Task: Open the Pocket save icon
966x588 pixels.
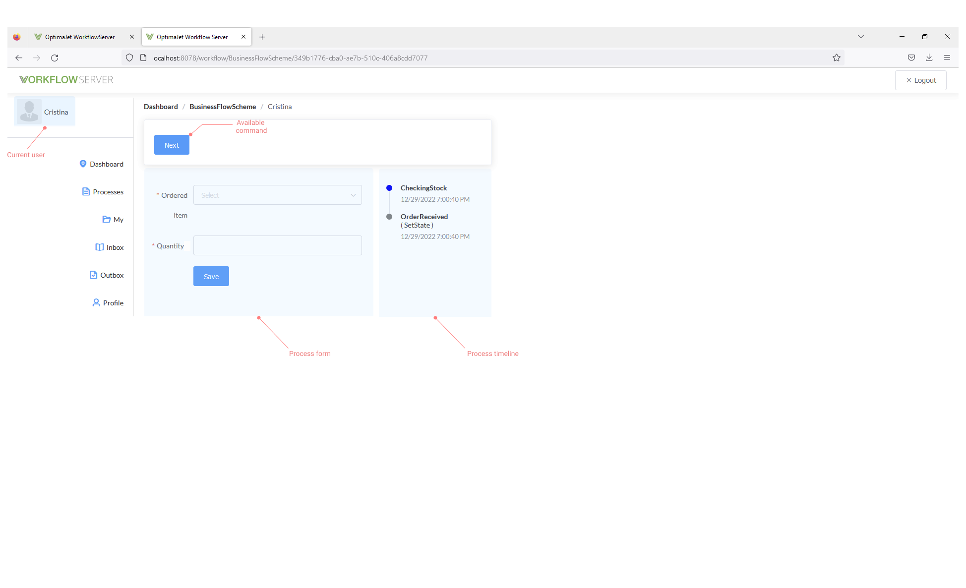Action: 911,58
